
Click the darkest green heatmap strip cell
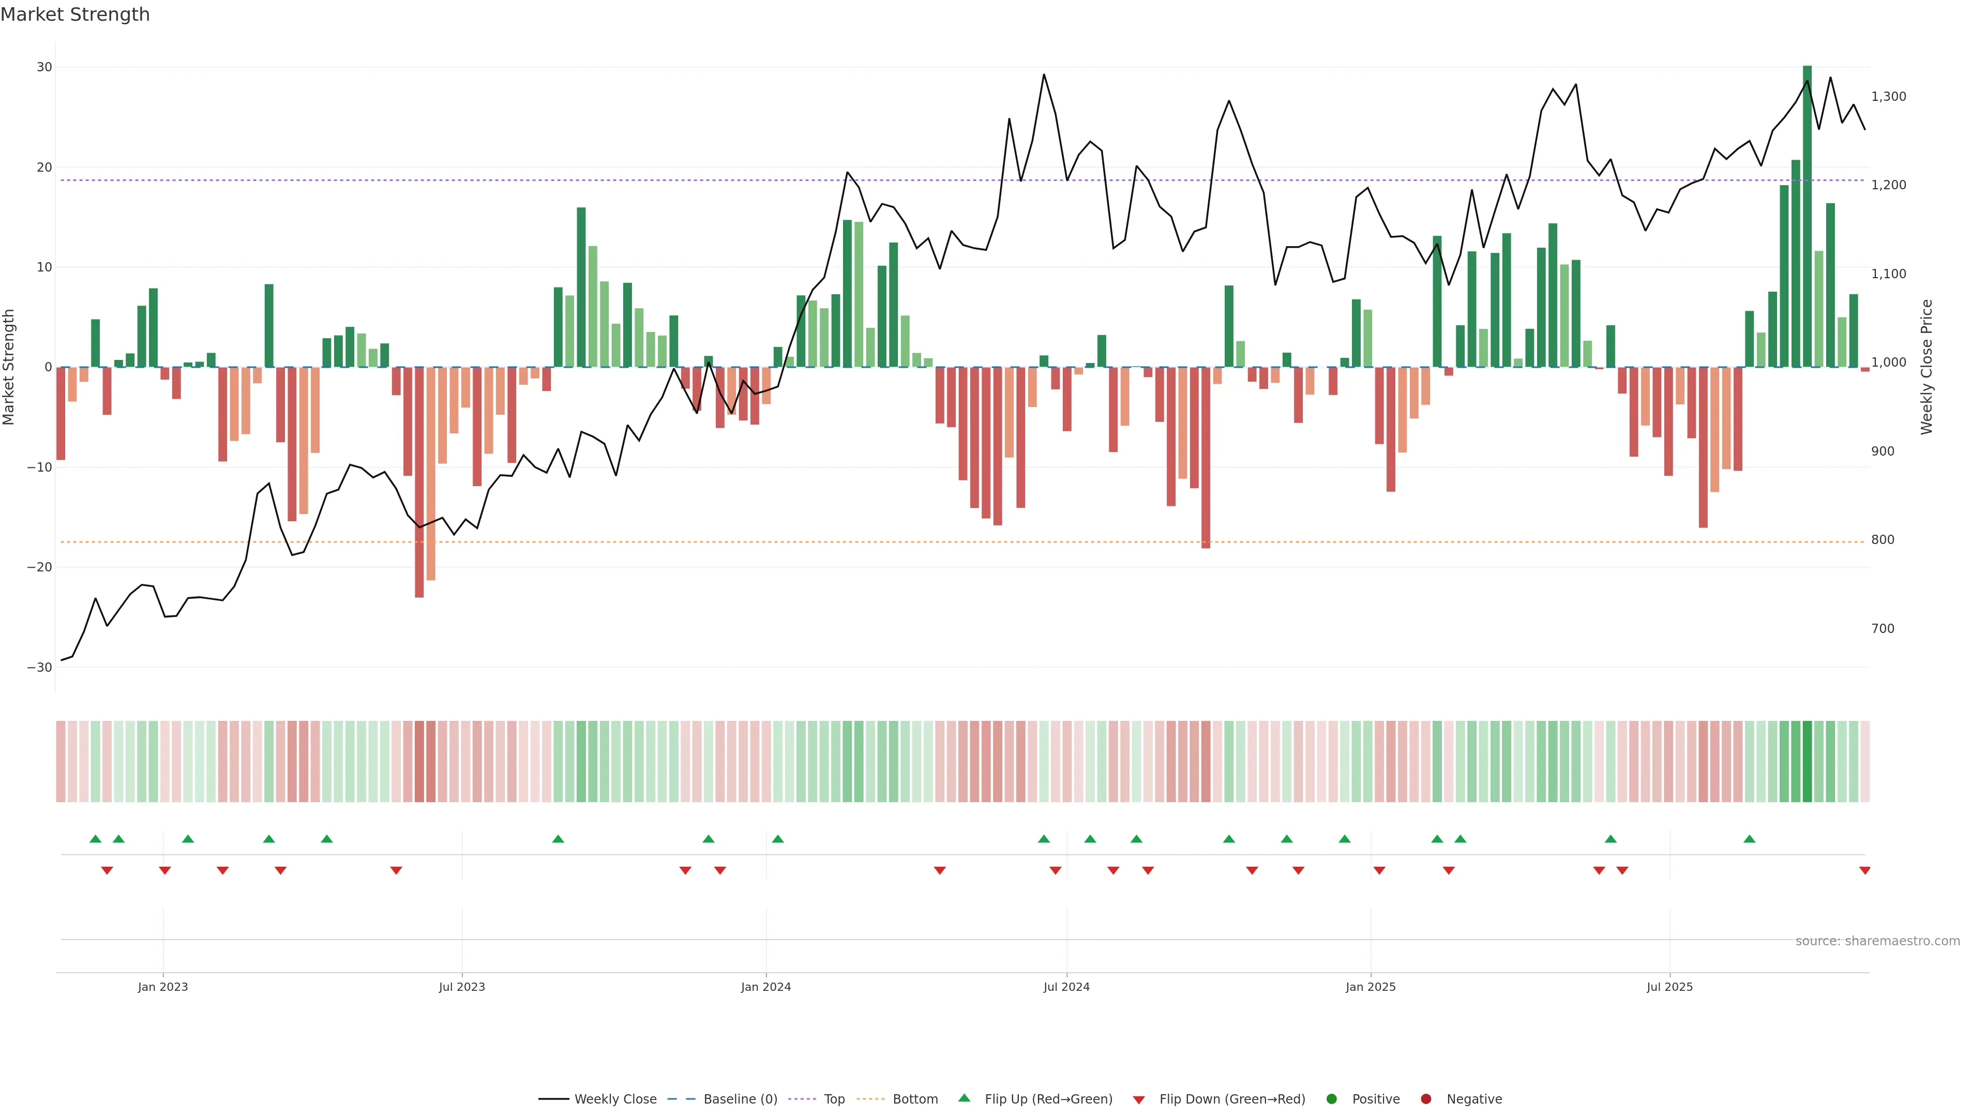[1807, 761]
